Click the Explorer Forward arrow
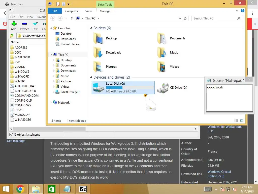 coord(60,18)
